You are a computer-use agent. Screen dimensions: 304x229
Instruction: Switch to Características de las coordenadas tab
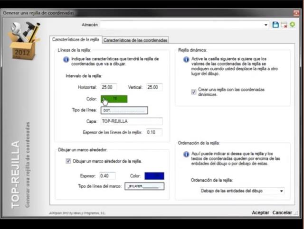tap(135, 40)
